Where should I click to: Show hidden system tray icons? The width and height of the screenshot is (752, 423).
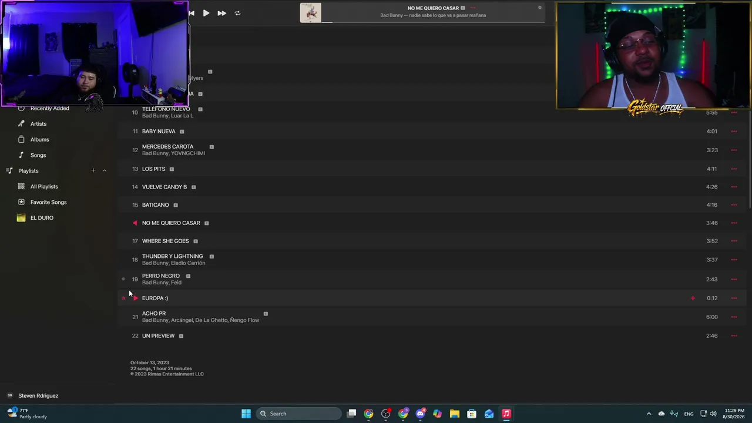coord(649,414)
